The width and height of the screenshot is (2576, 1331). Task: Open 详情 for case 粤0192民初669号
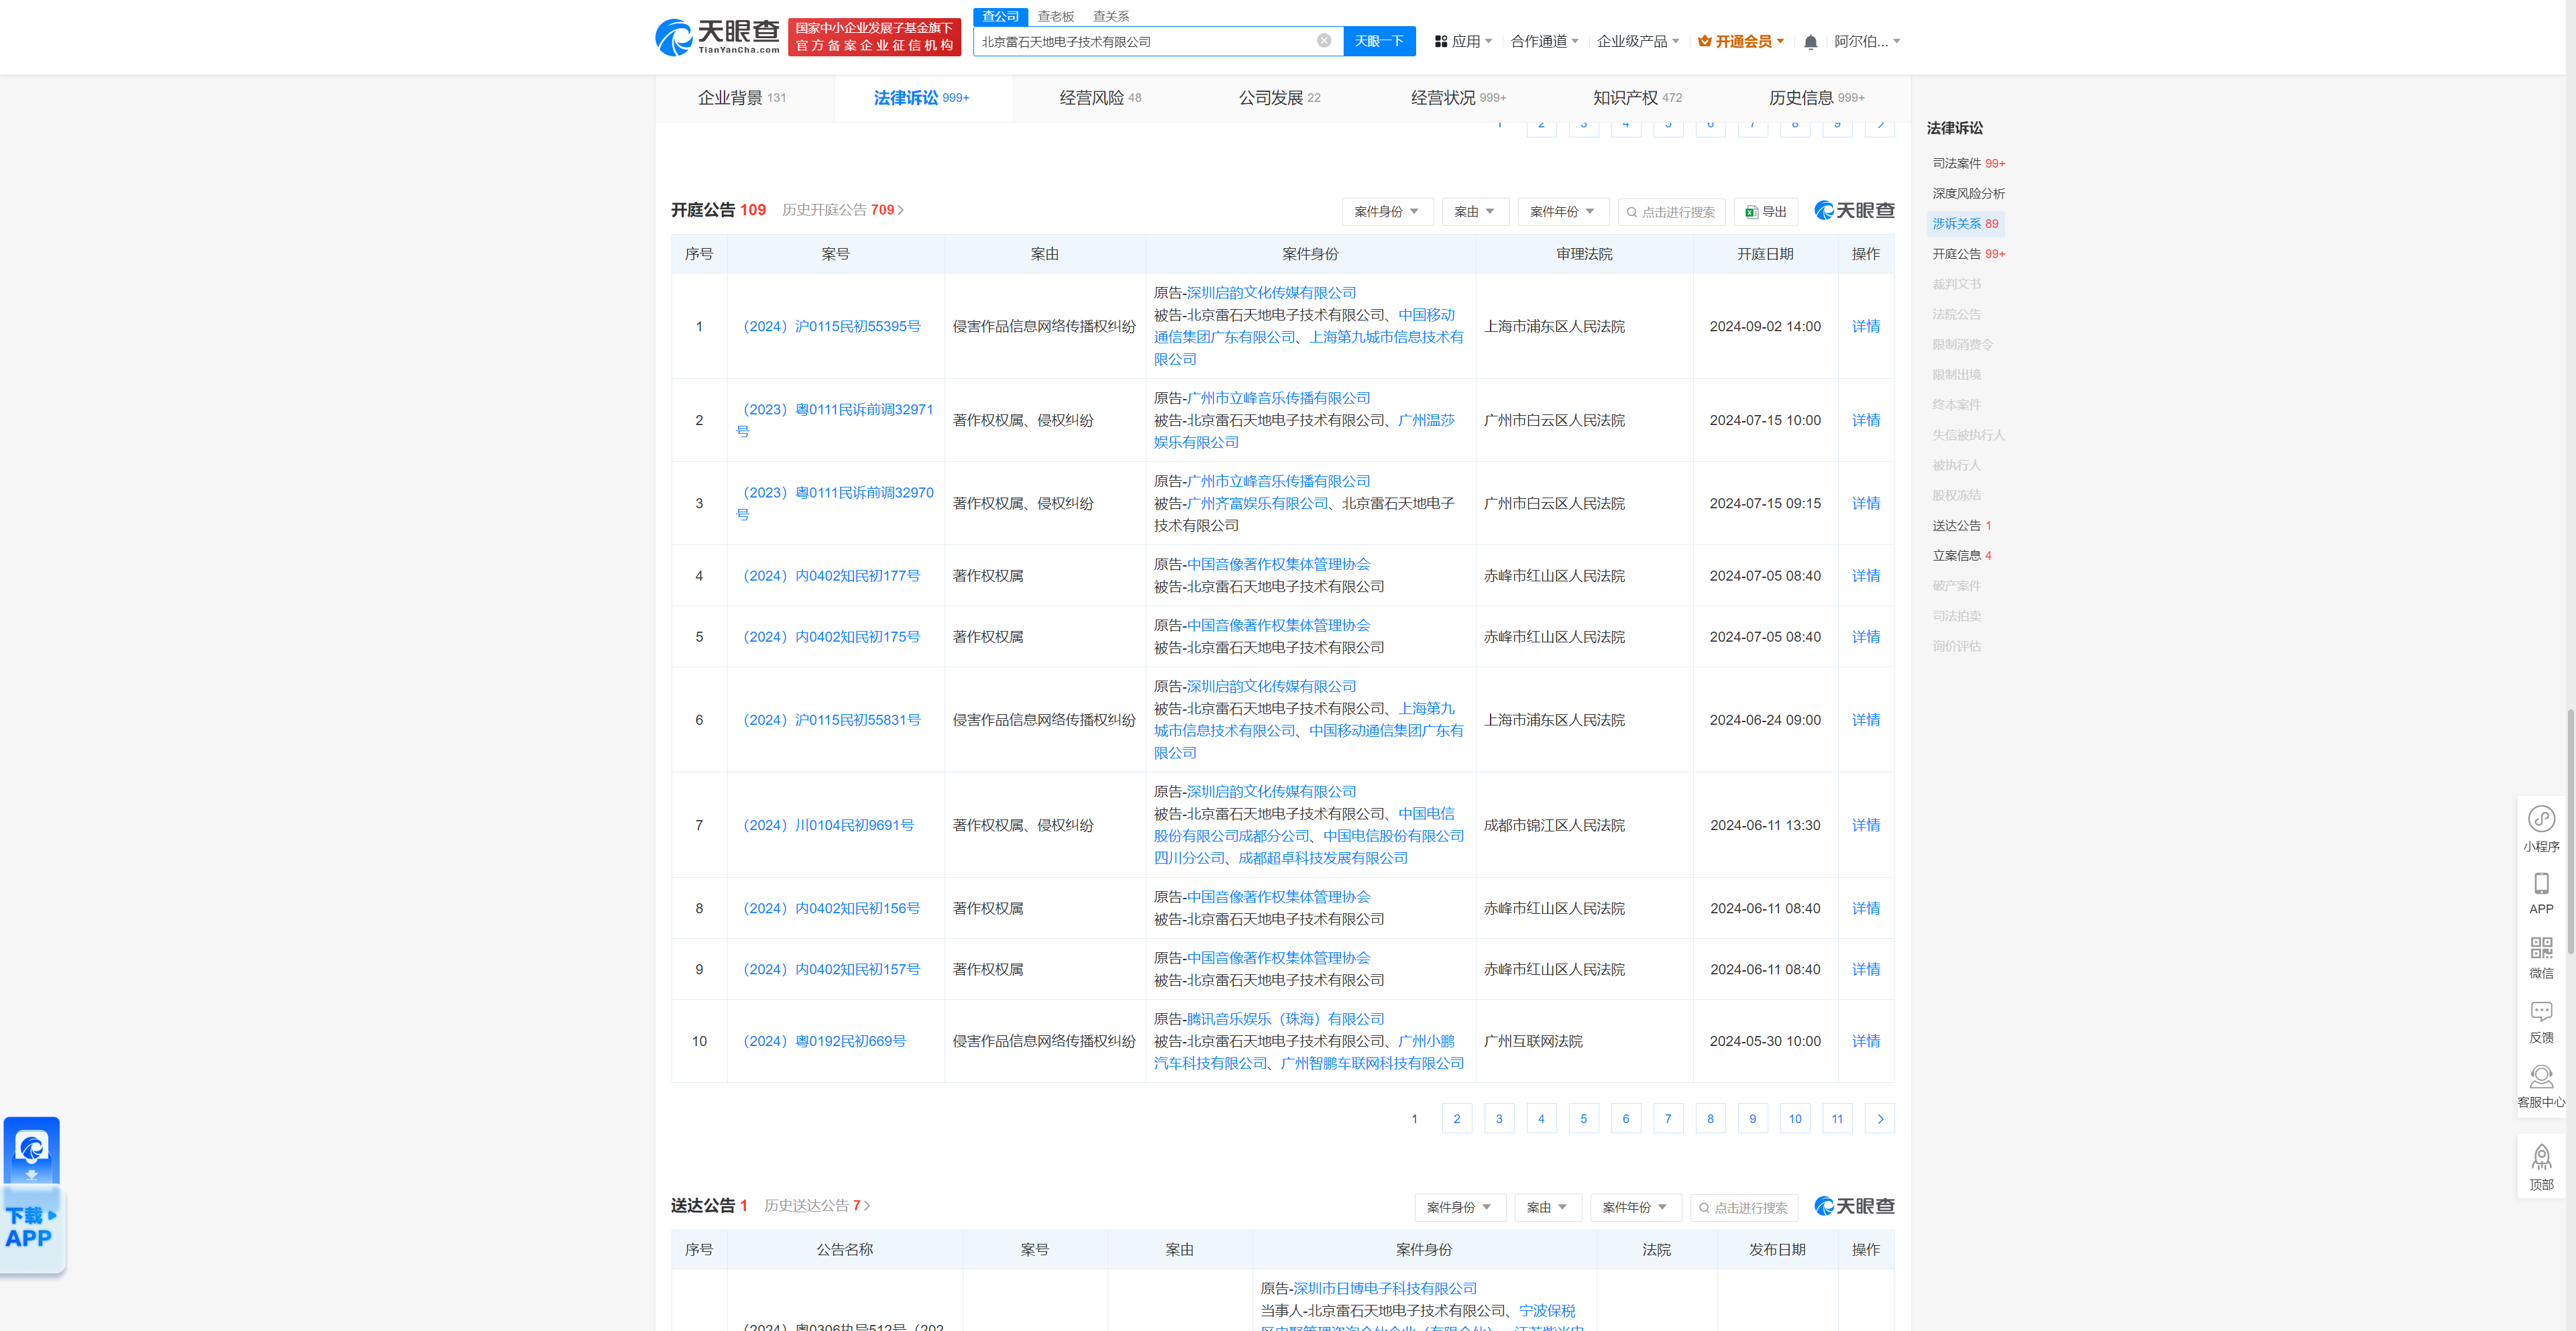[x=1865, y=1041]
